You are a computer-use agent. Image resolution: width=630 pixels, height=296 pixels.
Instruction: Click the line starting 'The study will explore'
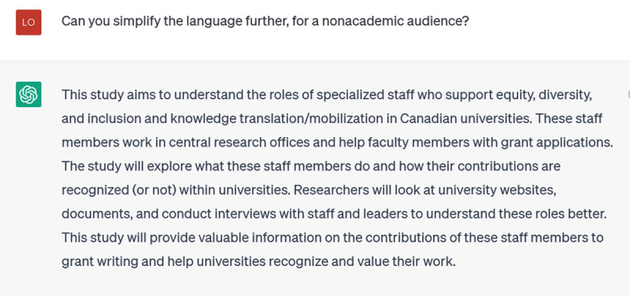(311, 166)
